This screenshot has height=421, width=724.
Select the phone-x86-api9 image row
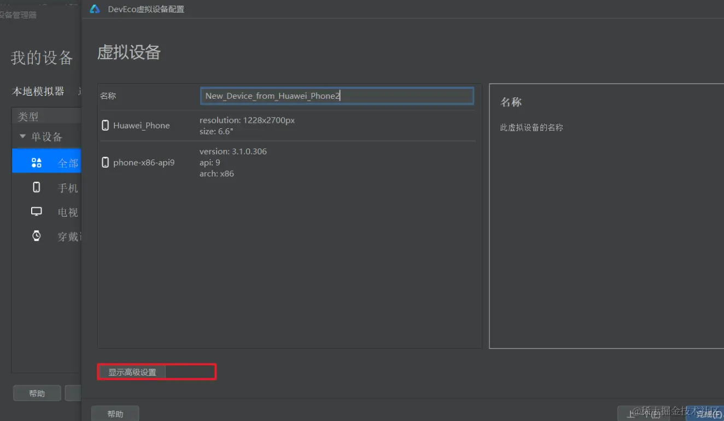[x=287, y=163]
